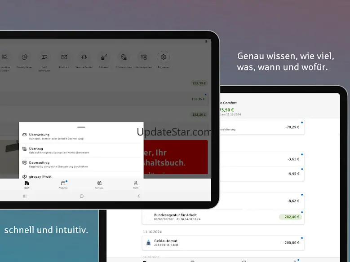Click the -70,29 € transaction amount
This screenshot has width=350, height=262.
pos(292,127)
